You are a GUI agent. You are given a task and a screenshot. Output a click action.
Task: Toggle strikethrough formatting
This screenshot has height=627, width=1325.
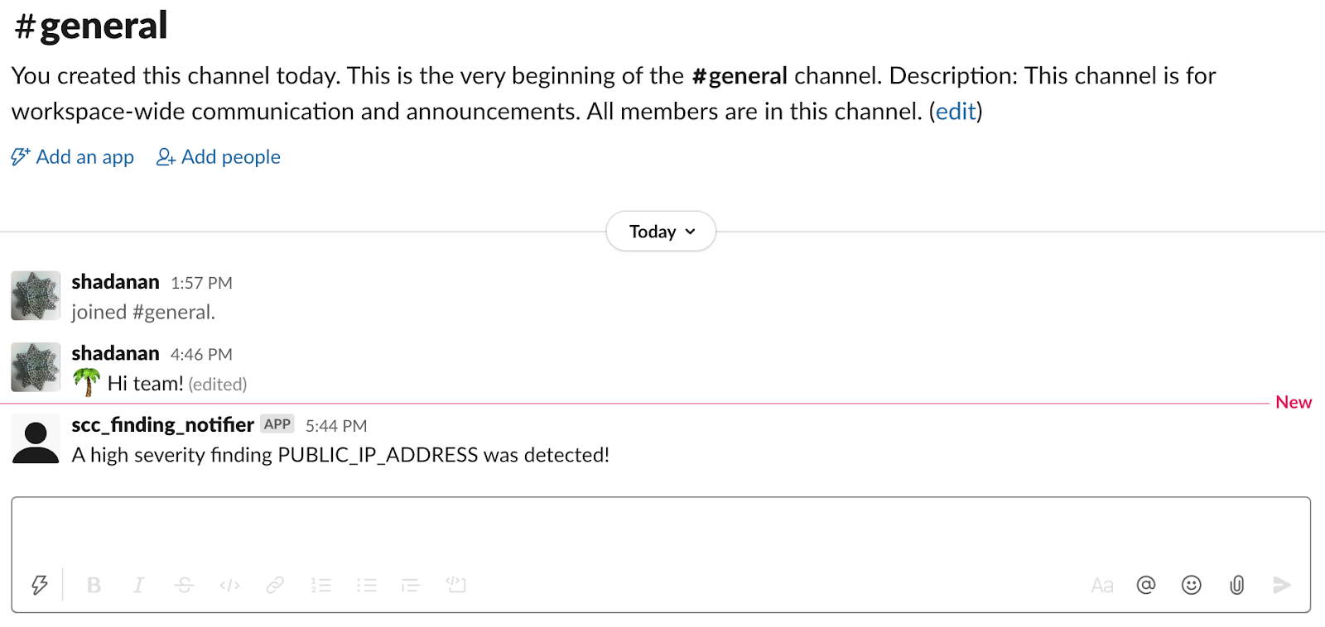(x=184, y=585)
